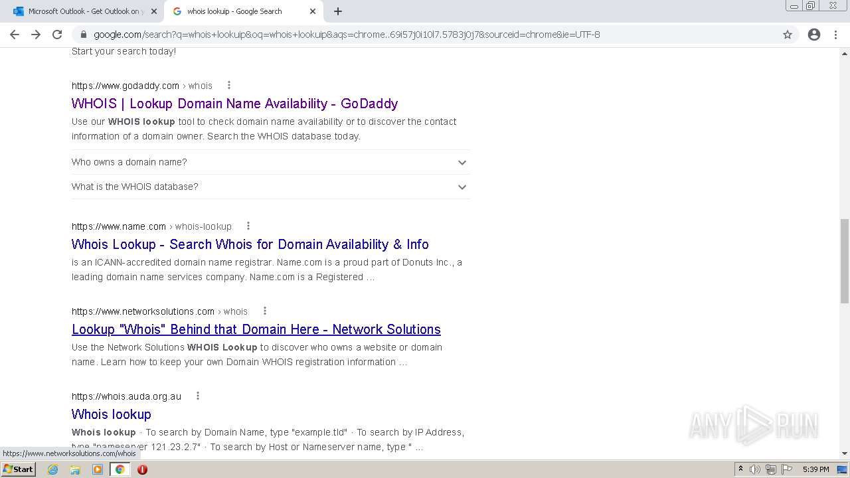Expand "What is the WHOIS database?"

270,187
